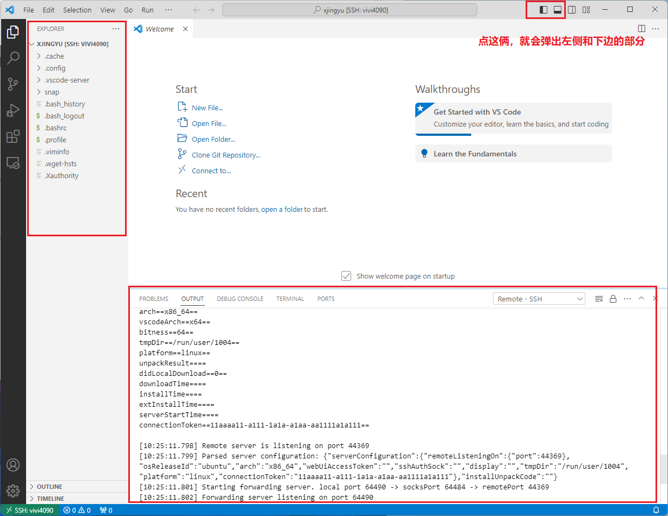This screenshot has width=668, height=516.
Task: Open editor more actions ellipsis
Action: pyautogui.click(x=655, y=29)
